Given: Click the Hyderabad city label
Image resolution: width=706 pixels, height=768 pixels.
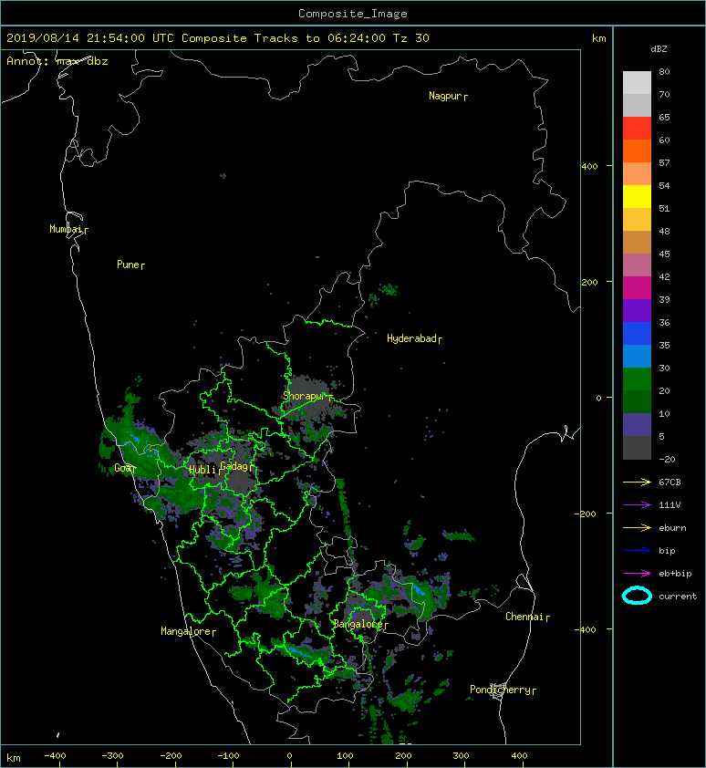Looking at the screenshot, I should click(x=411, y=338).
